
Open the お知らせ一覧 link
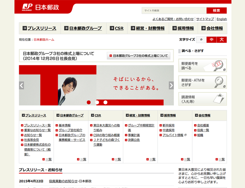(x=33, y=135)
